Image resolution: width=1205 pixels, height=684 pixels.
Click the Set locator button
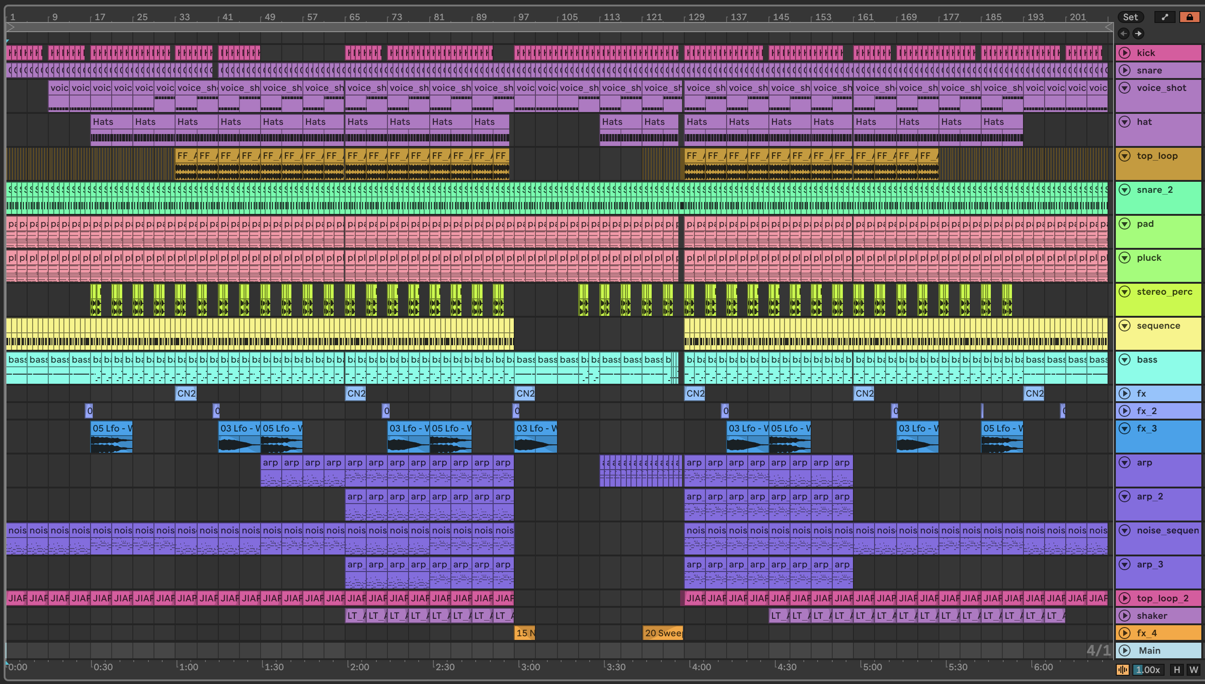pyautogui.click(x=1130, y=17)
